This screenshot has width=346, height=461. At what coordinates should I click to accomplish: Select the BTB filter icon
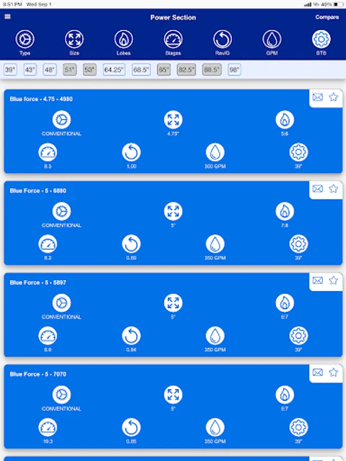(321, 39)
